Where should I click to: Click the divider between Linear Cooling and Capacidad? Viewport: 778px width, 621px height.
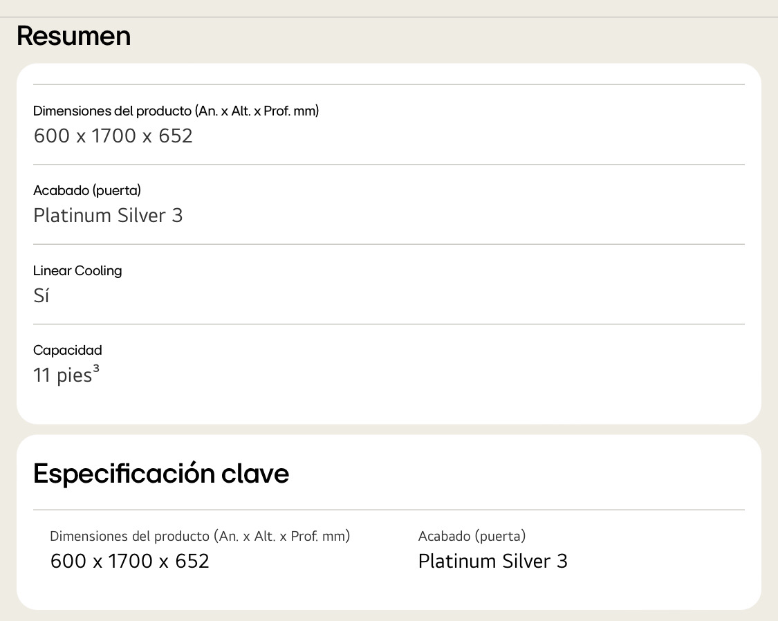389,324
